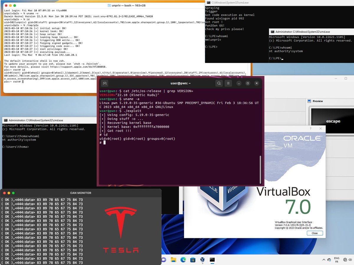This screenshot has width=354, height=265.
Task: Select the 'escape' VM preview thumbnail
Action: [333, 121]
